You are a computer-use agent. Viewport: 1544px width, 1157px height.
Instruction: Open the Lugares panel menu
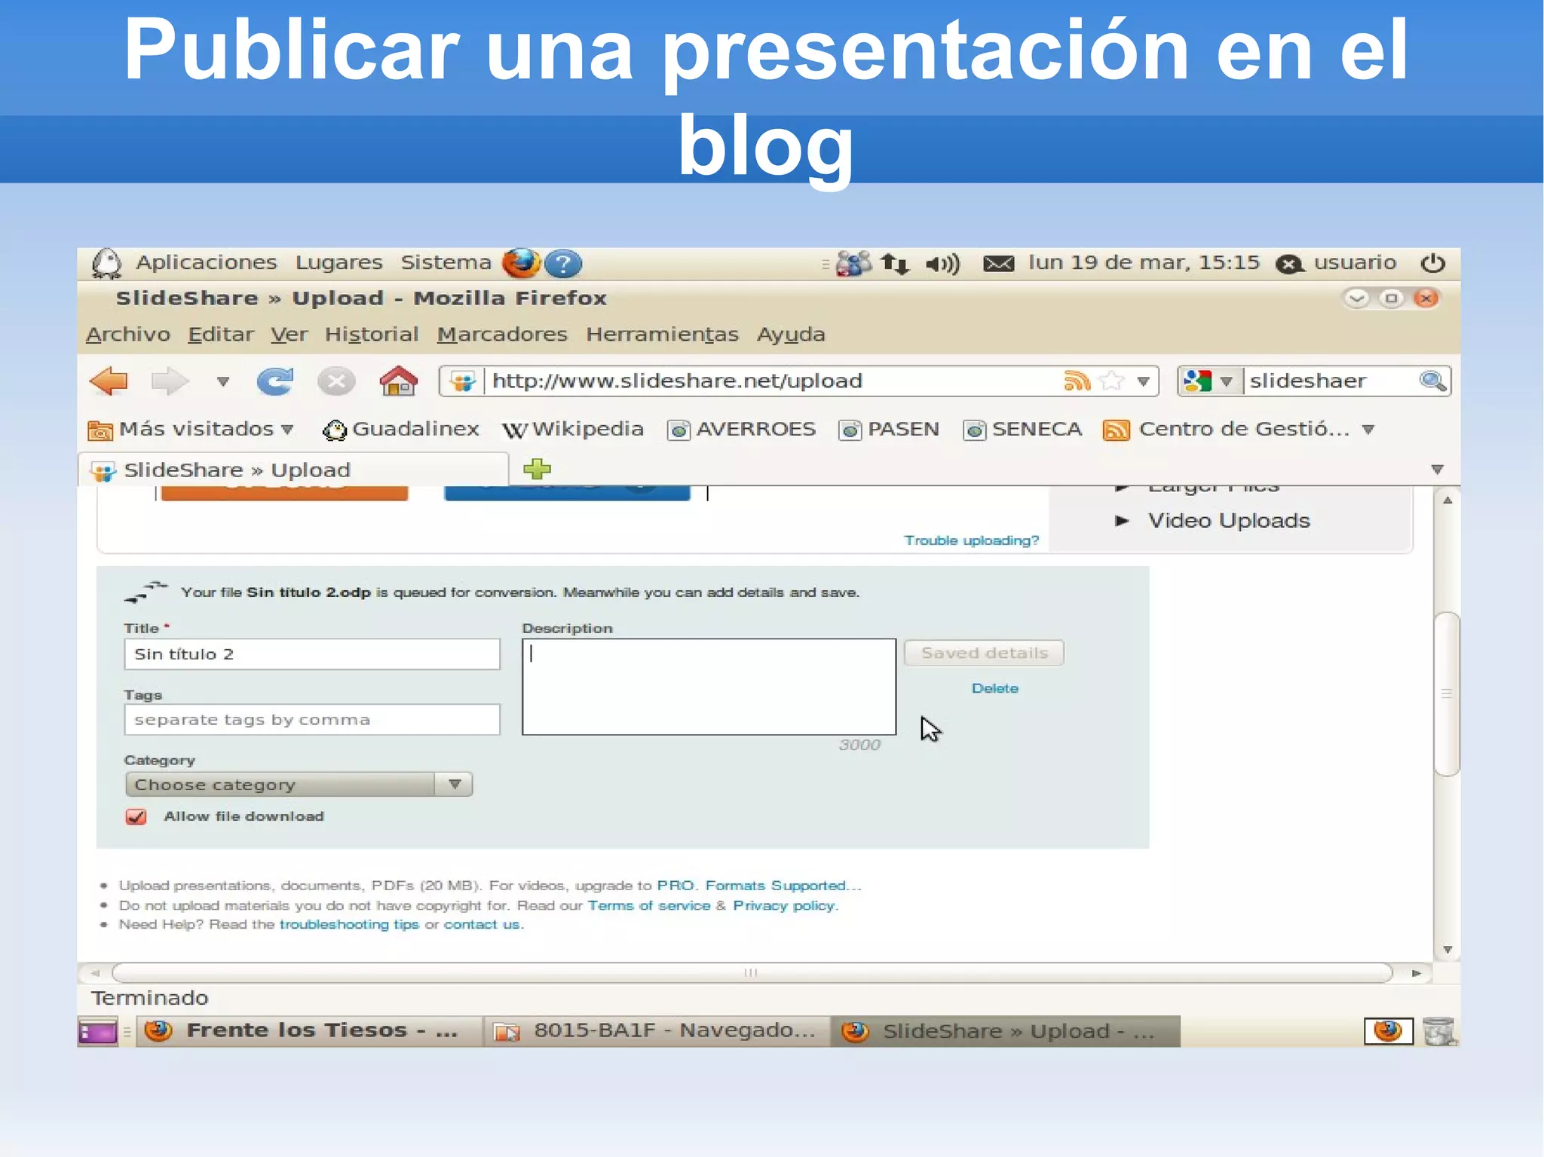339,262
